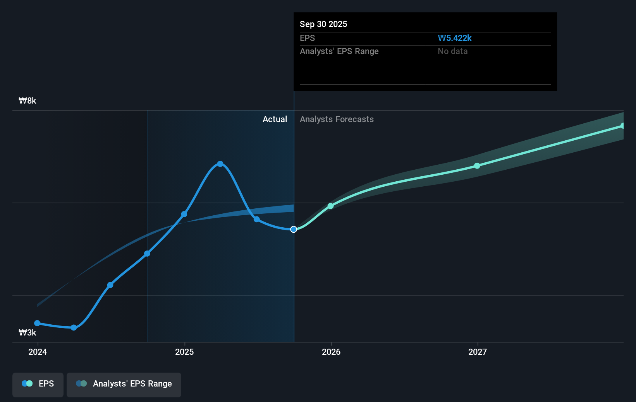Screen dimensions: 636x402
Task: Switch to the Actual section label
Action: [x=275, y=119]
